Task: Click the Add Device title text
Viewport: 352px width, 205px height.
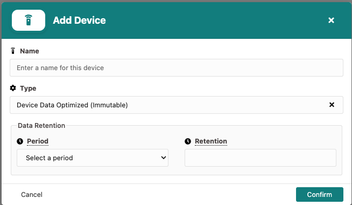Action: tap(79, 20)
